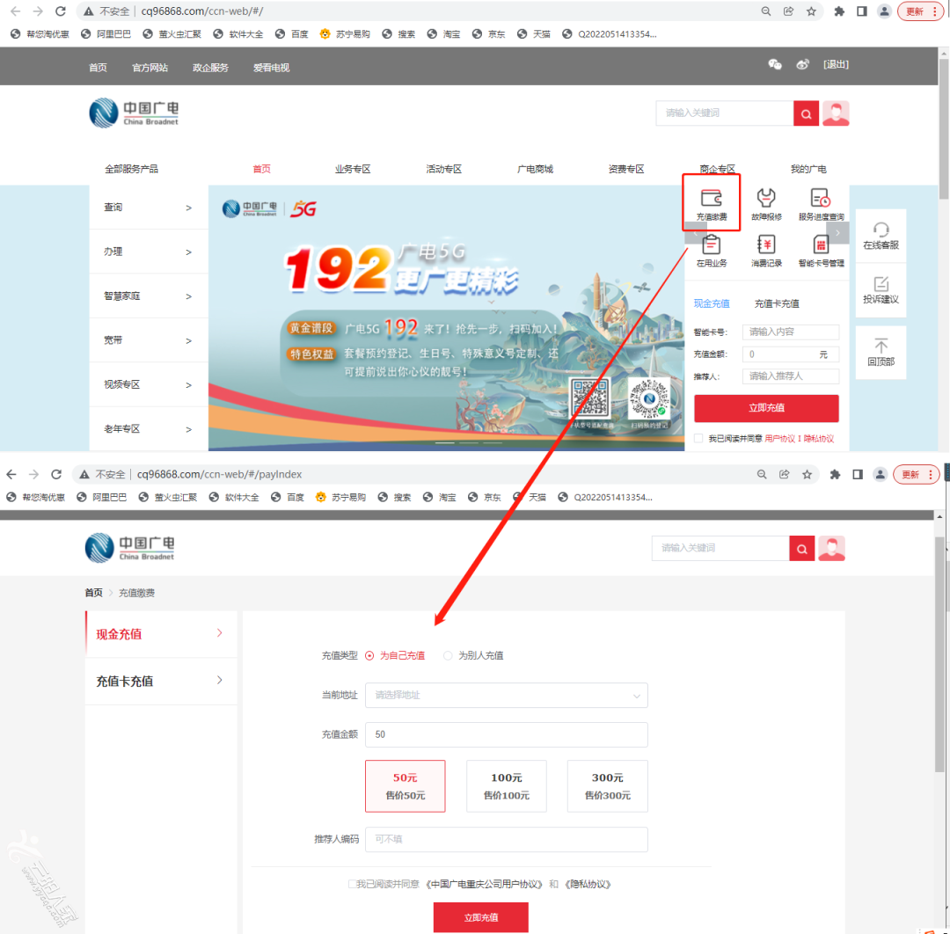Click the 推荐人编码 input field
Image resolution: width=950 pixels, height=934 pixels.
(x=506, y=840)
